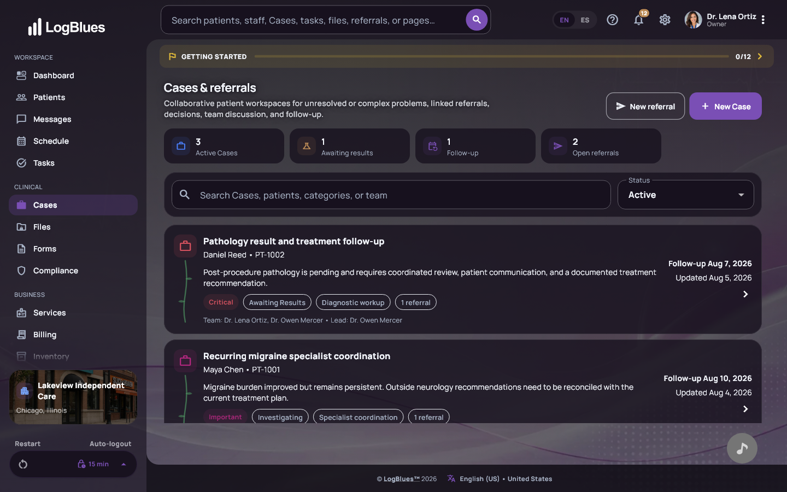
Task: Click the 1 Awaiting results card
Action: coord(350,146)
